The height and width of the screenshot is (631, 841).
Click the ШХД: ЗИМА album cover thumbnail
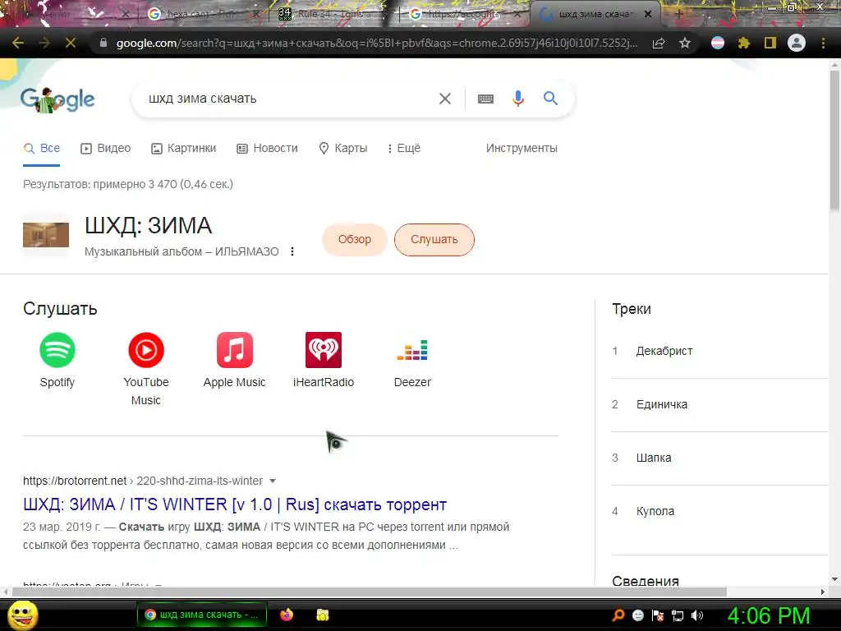[46, 235]
